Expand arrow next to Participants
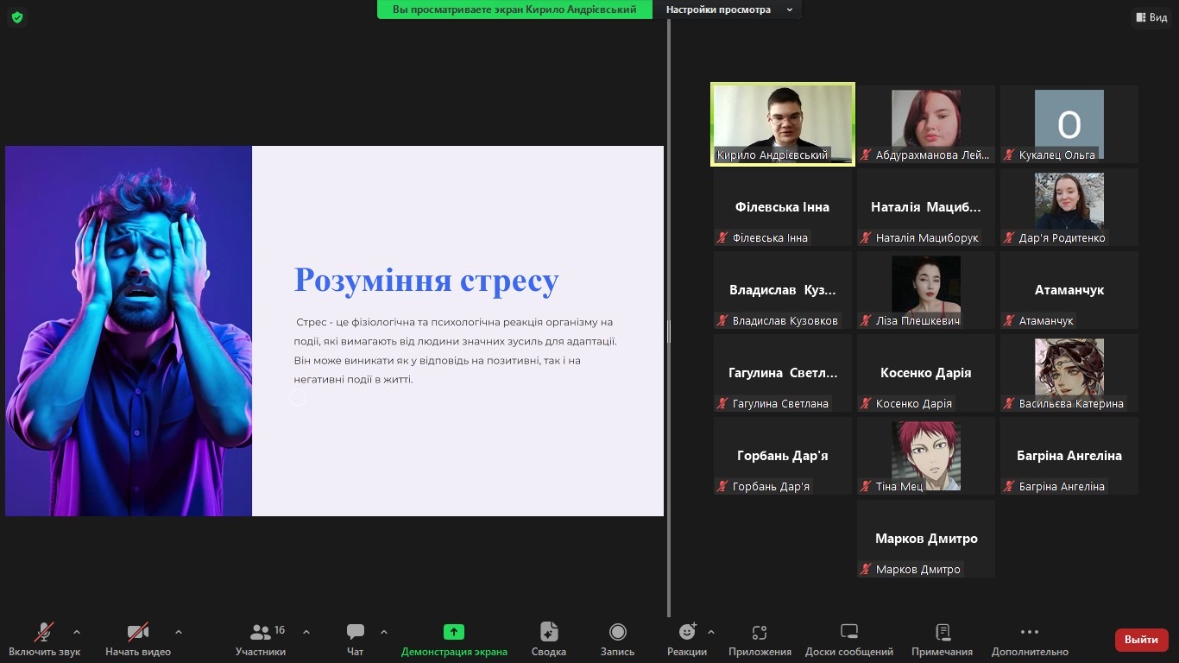Image resolution: width=1179 pixels, height=663 pixels. pyautogui.click(x=306, y=632)
